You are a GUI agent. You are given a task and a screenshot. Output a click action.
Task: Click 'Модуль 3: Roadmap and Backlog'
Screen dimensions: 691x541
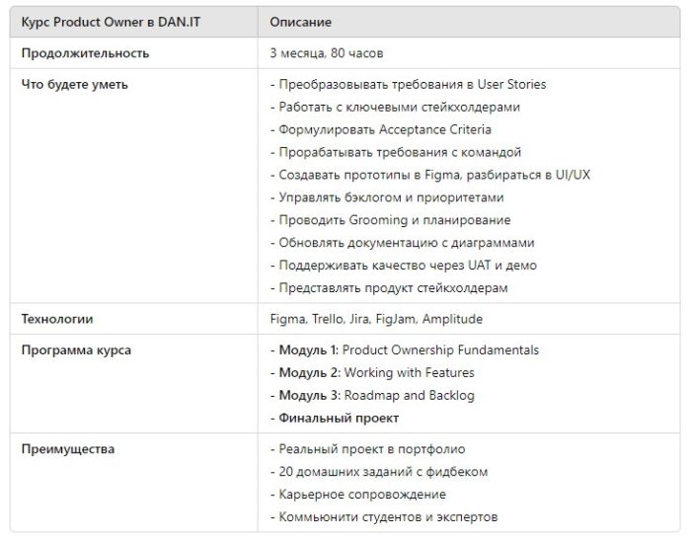click(372, 395)
